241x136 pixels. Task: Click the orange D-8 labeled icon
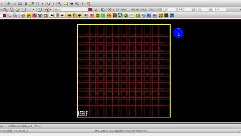pos(109,15)
